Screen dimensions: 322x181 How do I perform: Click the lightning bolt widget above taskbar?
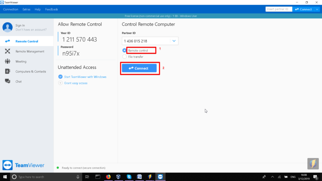coord(313,163)
